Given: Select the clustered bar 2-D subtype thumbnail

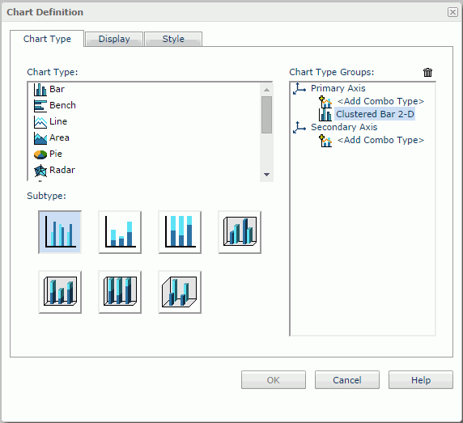Looking at the screenshot, I should pyautogui.click(x=60, y=232).
